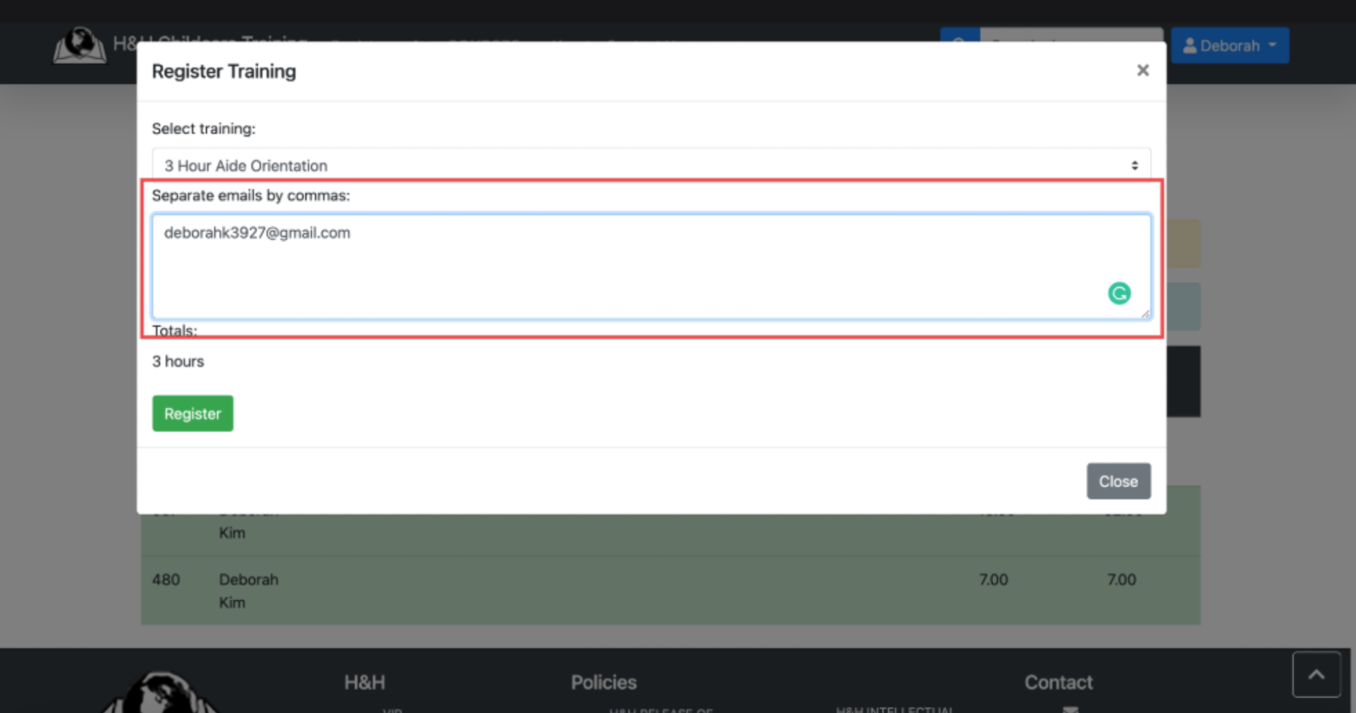The image size is (1356, 713).
Task: Click the Policies footer heading
Action: tap(603, 682)
